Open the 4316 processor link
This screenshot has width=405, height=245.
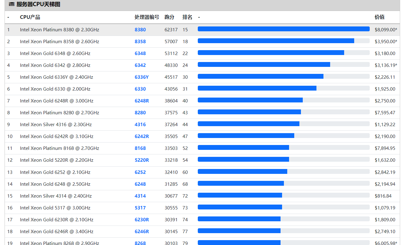pos(140,125)
